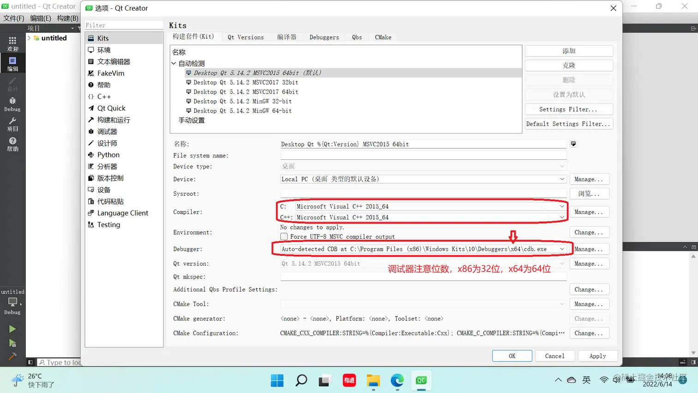Open Windows Start menu
698x393 pixels.
click(x=277, y=380)
